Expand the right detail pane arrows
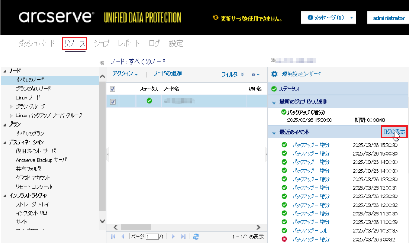The height and width of the screenshot is (243, 409). (x=273, y=61)
